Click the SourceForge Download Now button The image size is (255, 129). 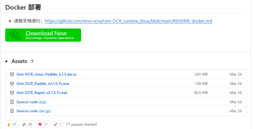click(43, 35)
